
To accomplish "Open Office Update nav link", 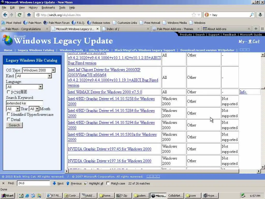I will pyautogui.click(x=99, y=50).
